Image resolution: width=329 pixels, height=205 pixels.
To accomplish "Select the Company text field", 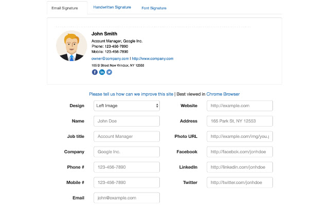I will tap(127, 152).
